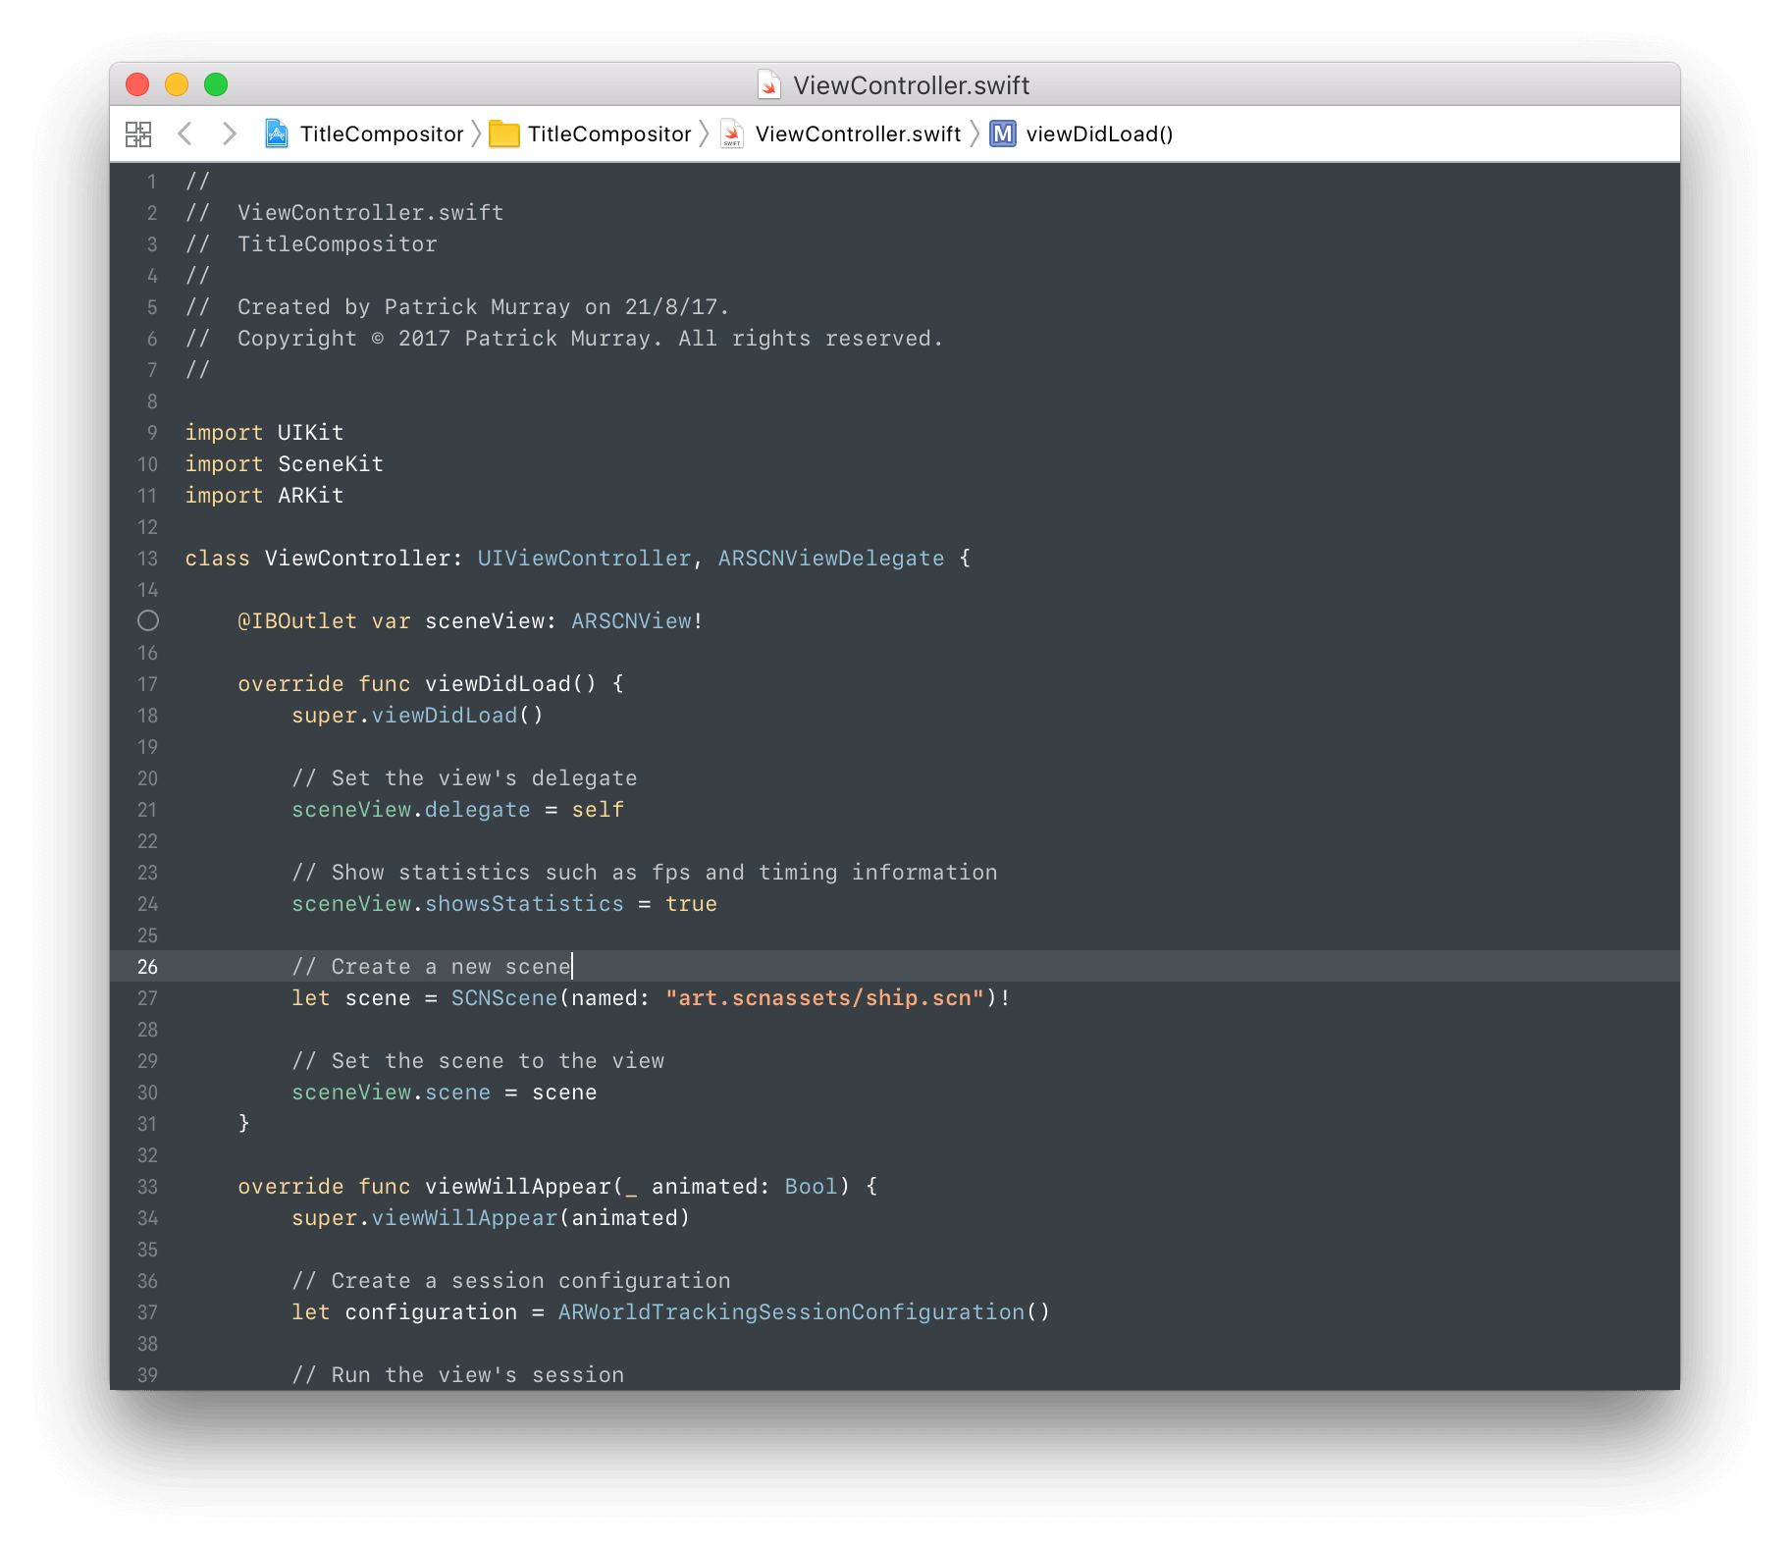The image size is (1790, 1547).
Task: Click the "Set the view's delegate" comment
Action: point(464,778)
